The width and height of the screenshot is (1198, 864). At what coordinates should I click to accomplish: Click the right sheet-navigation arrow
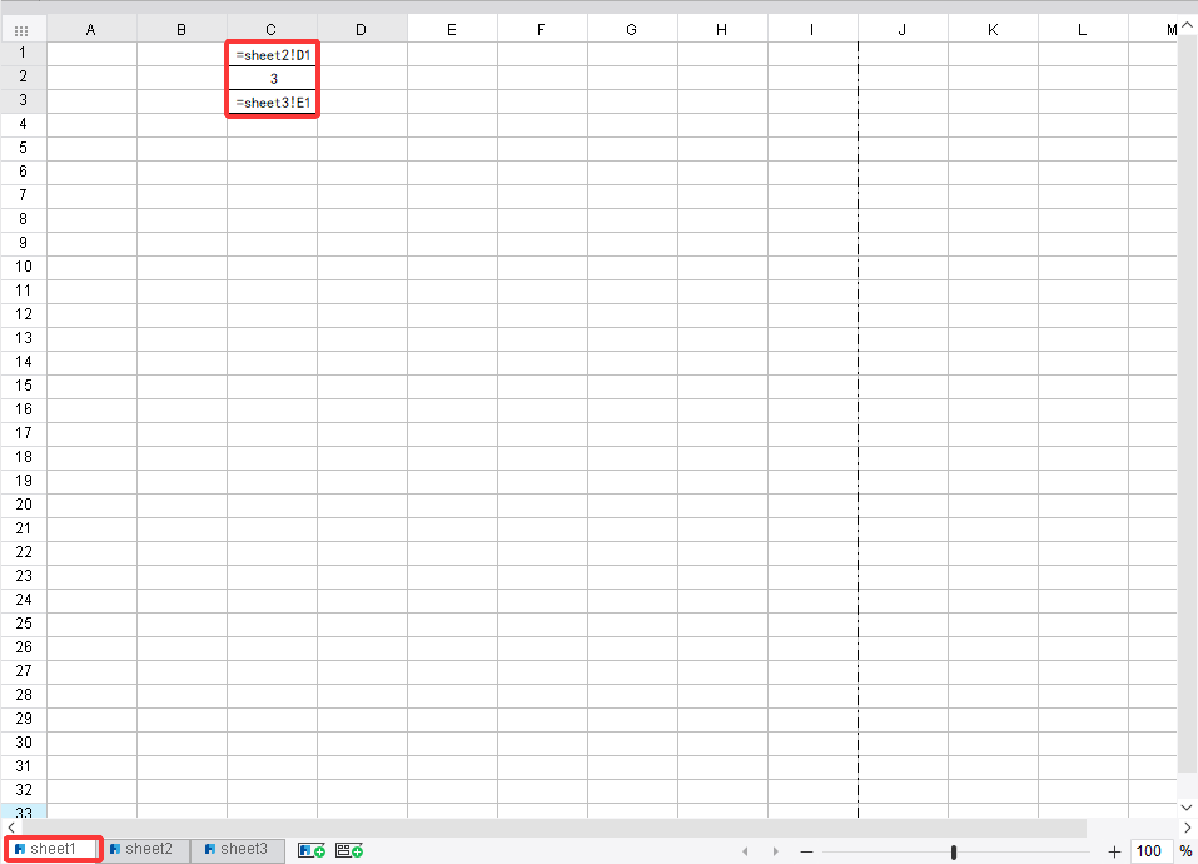tap(776, 851)
